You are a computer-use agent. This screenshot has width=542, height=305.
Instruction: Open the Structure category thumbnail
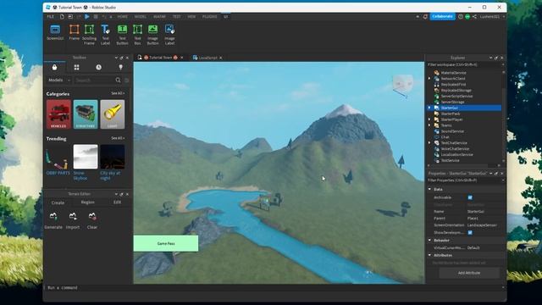click(x=86, y=114)
